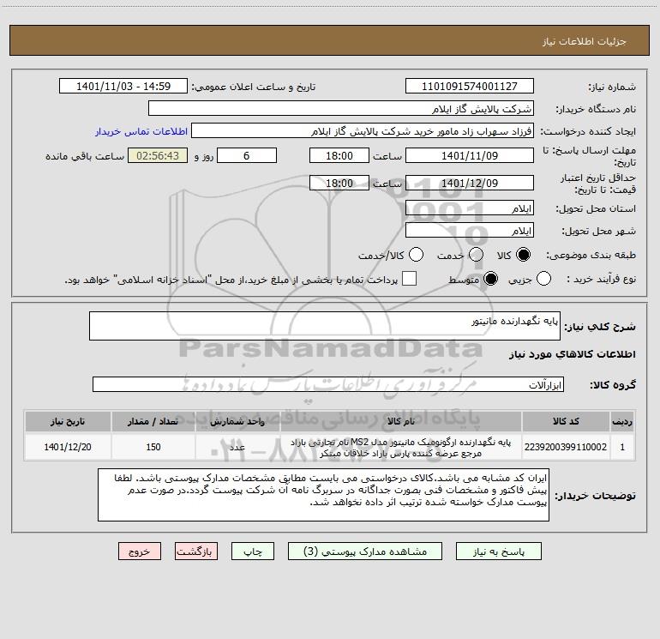Click the remaining days field showing 6
This screenshot has width=660, height=639.
pos(247,155)
